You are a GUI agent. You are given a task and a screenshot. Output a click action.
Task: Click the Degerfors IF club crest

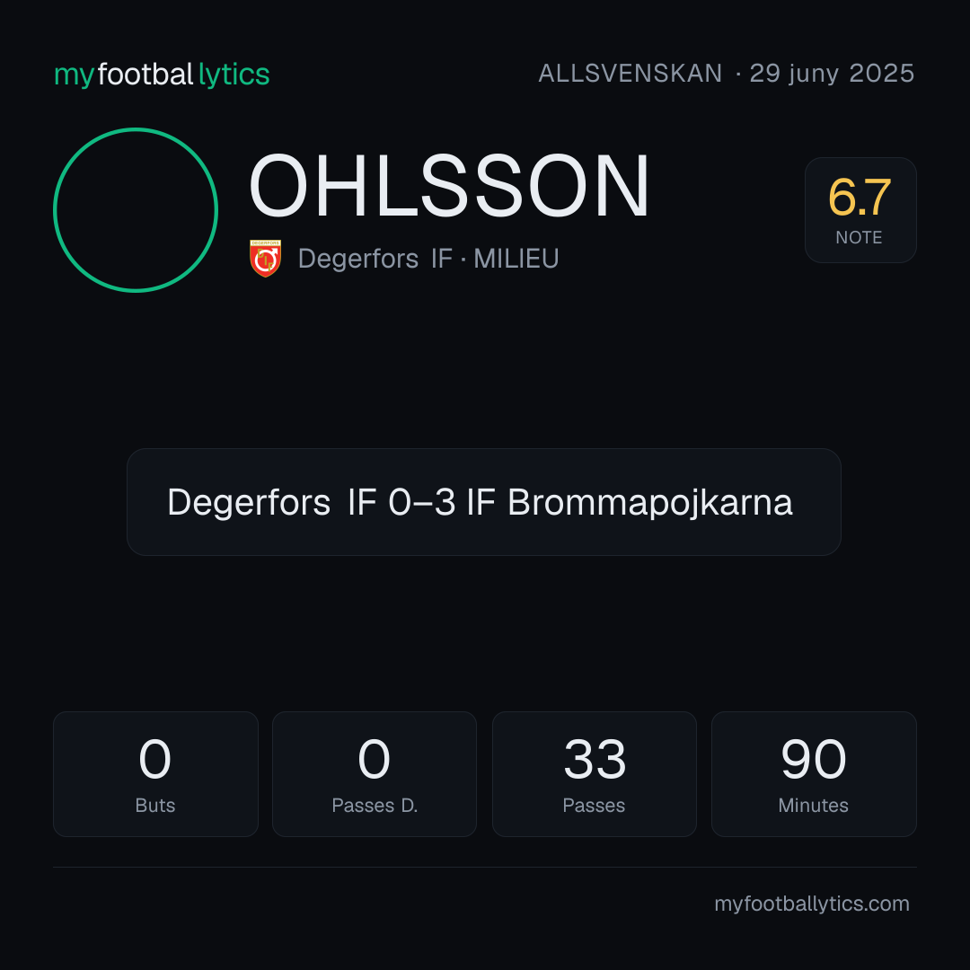(265, 258)
